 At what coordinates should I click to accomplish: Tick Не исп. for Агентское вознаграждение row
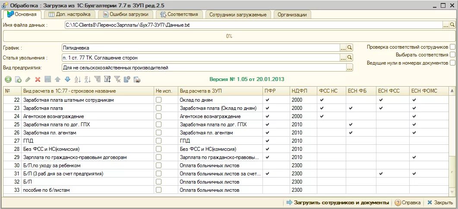pyautogui.click(x=158, y=116)
